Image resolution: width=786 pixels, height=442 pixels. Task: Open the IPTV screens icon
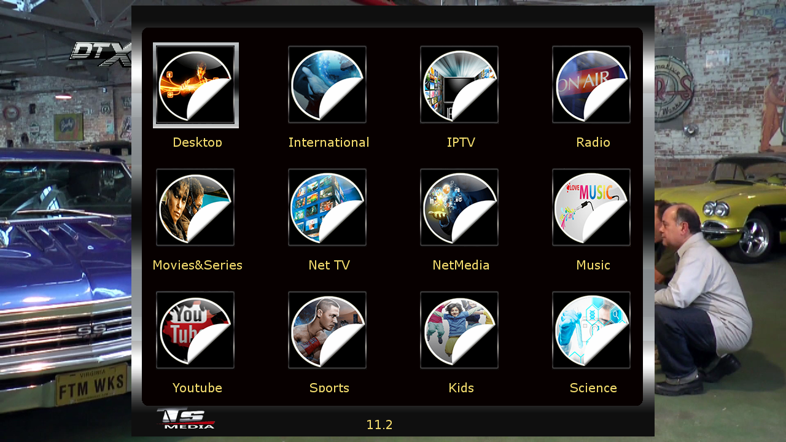459,85
